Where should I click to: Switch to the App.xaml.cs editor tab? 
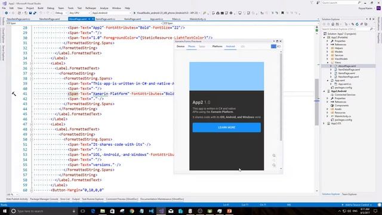[x=156, y=19]
